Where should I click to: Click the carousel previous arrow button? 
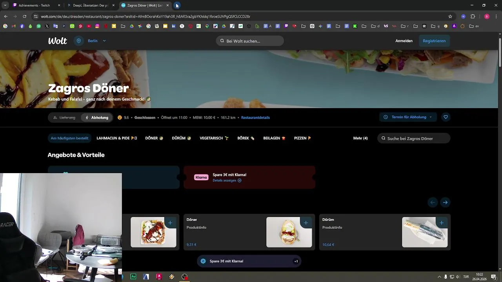(433, 202)
